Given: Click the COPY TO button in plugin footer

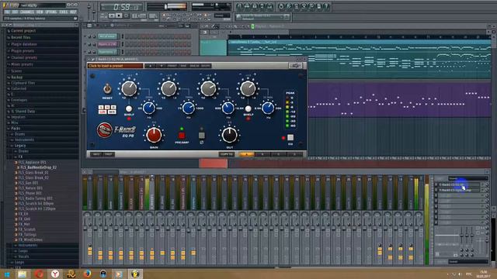Looking at the screenshot, I should 227,154.
